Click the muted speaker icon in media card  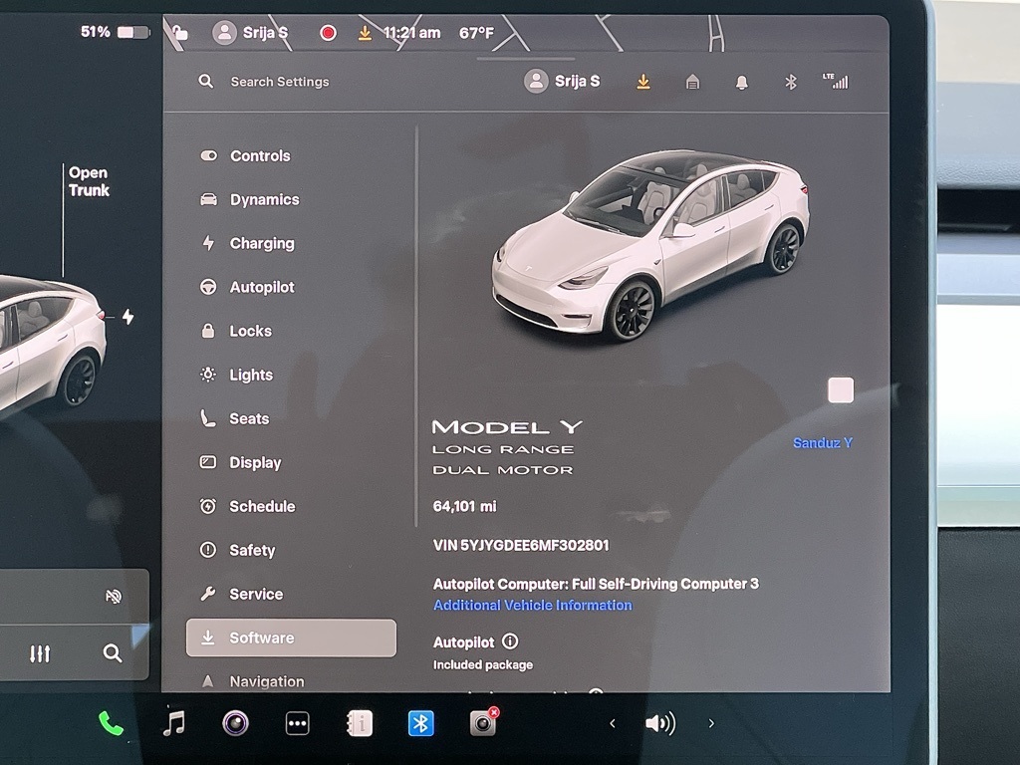(x=114, y=596)
